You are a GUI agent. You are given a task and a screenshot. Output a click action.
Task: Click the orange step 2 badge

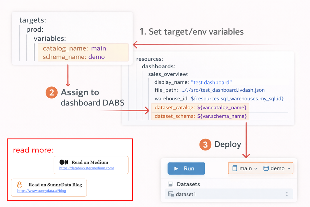click(52, 93)
